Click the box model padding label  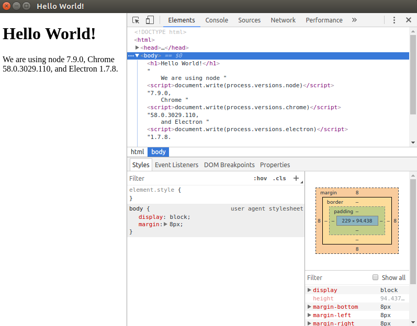click(343, 211)
